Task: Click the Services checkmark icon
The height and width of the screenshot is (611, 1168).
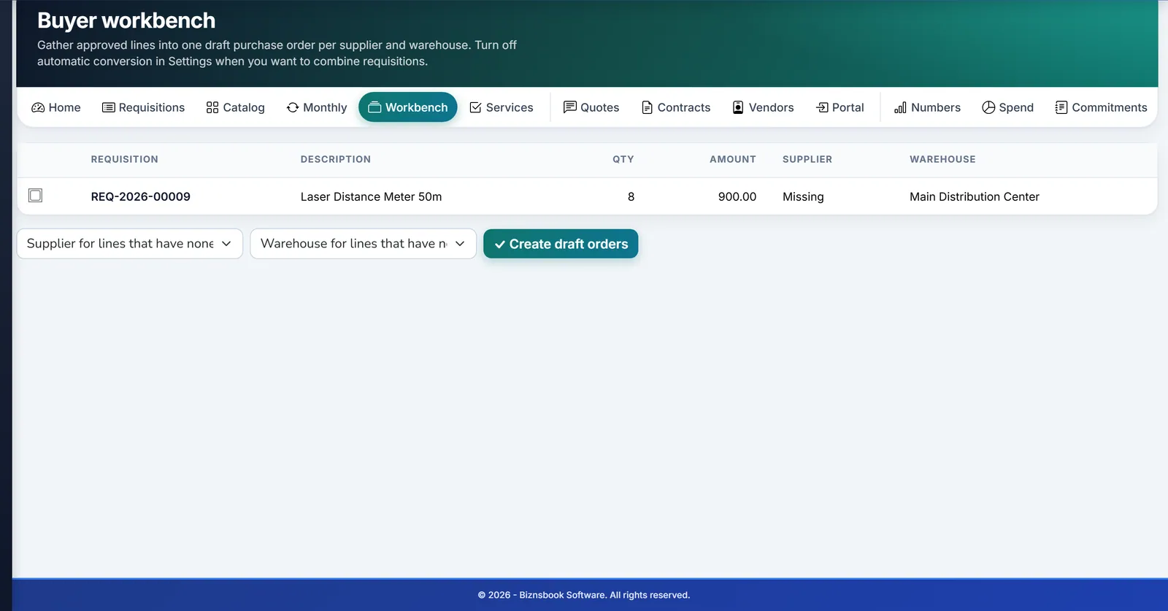Action: coord(475,107)
